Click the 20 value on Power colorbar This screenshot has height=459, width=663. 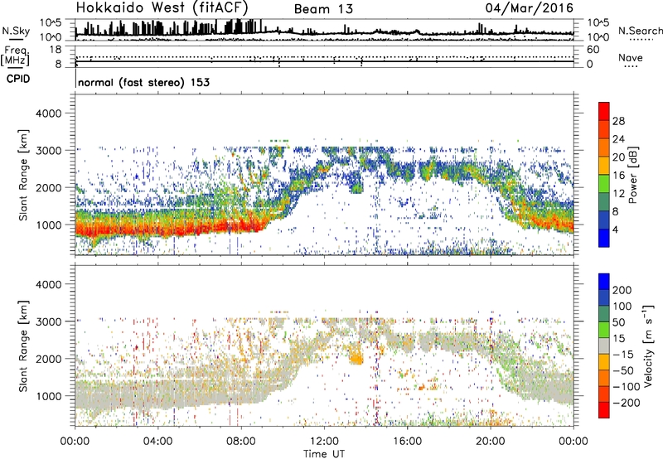click(618, 157)
